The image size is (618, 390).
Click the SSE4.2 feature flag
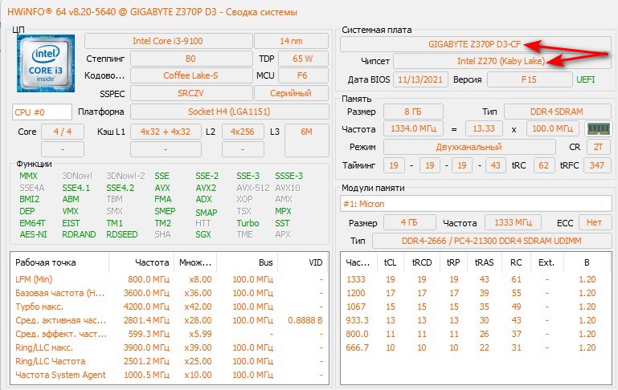pos(121,188)
